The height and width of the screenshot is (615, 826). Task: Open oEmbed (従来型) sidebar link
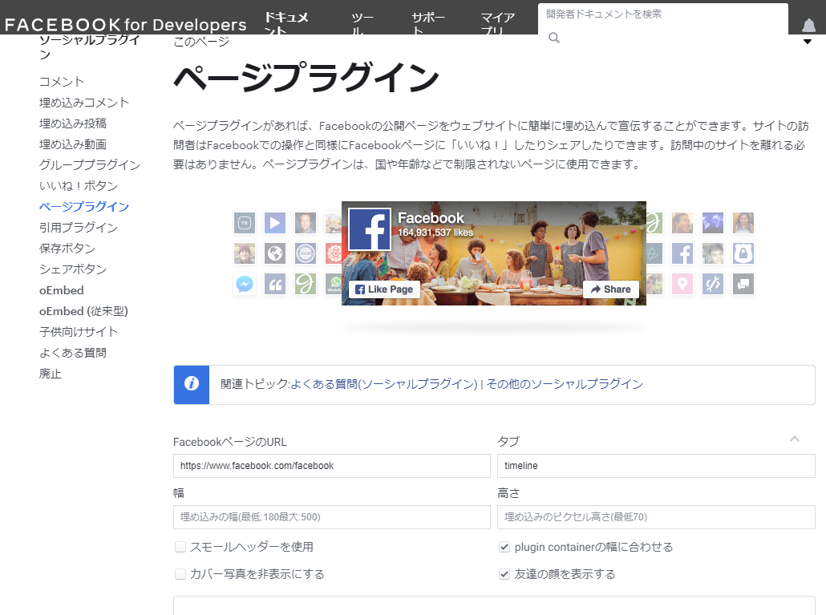point(83,311)
